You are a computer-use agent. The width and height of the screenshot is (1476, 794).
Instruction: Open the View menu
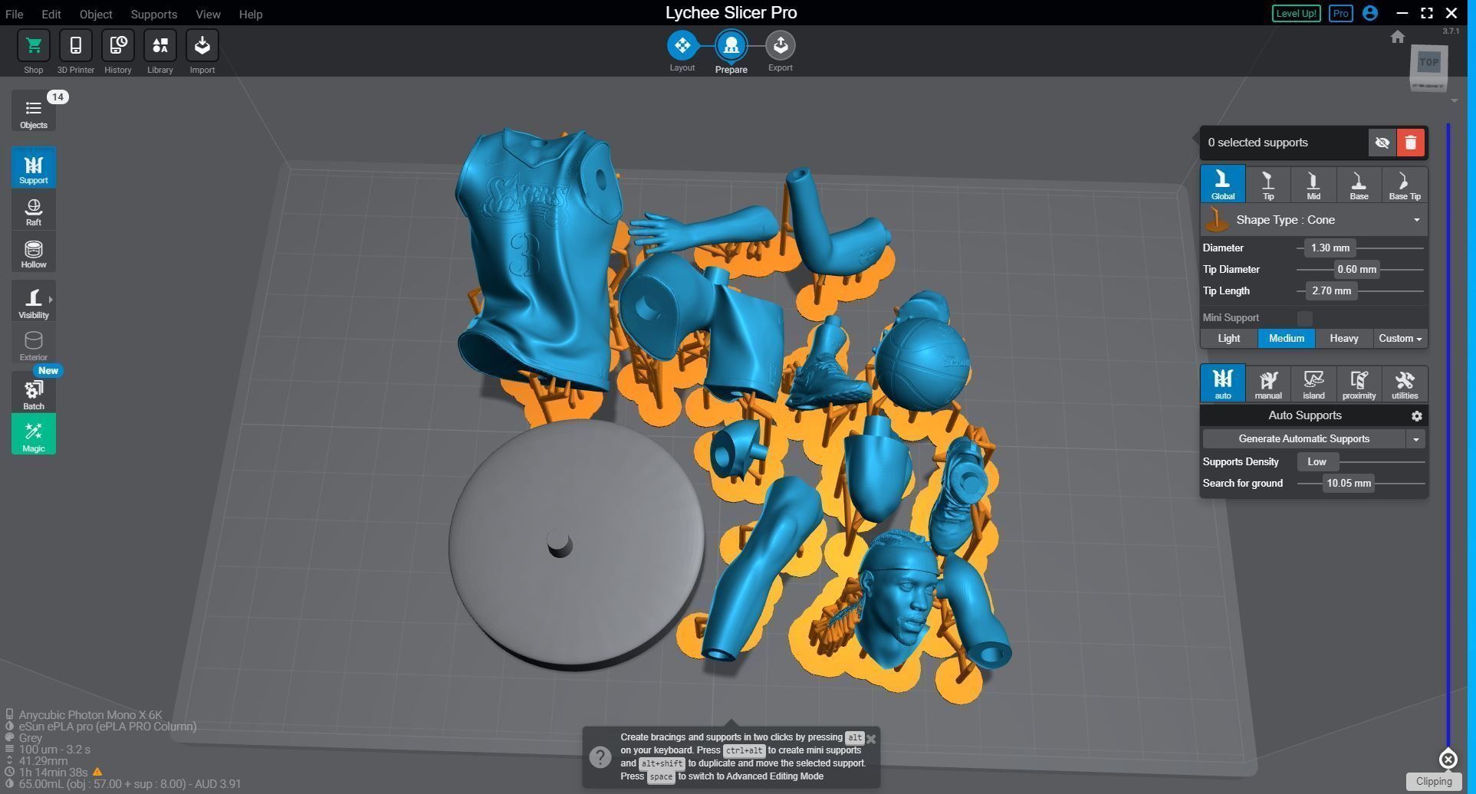208,14
